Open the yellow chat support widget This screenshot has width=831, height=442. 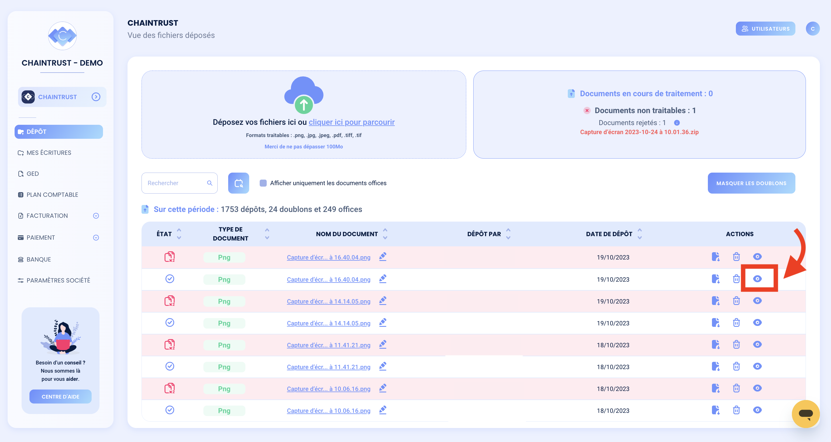click(806, 414)
